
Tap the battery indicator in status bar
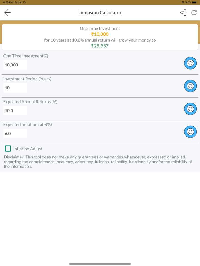(194, 2)
